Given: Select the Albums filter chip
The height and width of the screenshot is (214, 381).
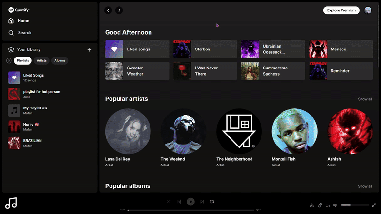Looking at the screenshot, I should pos(60,61).
